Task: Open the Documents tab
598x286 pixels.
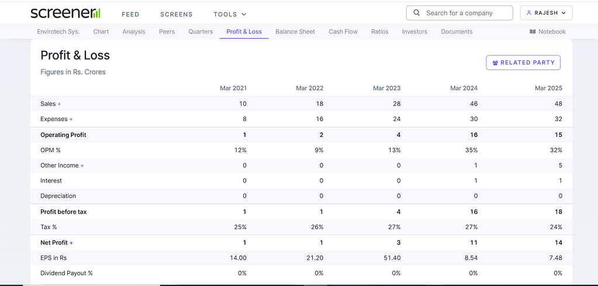Action: point(457,32)
